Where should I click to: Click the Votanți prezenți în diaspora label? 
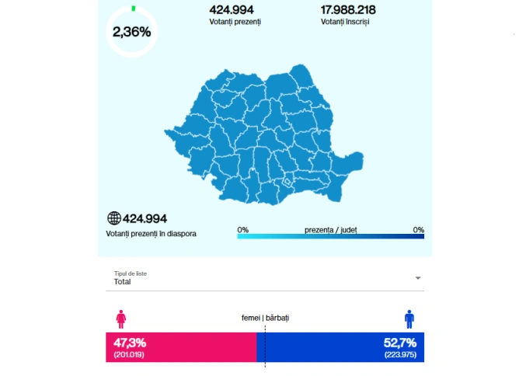click(151, 233)
